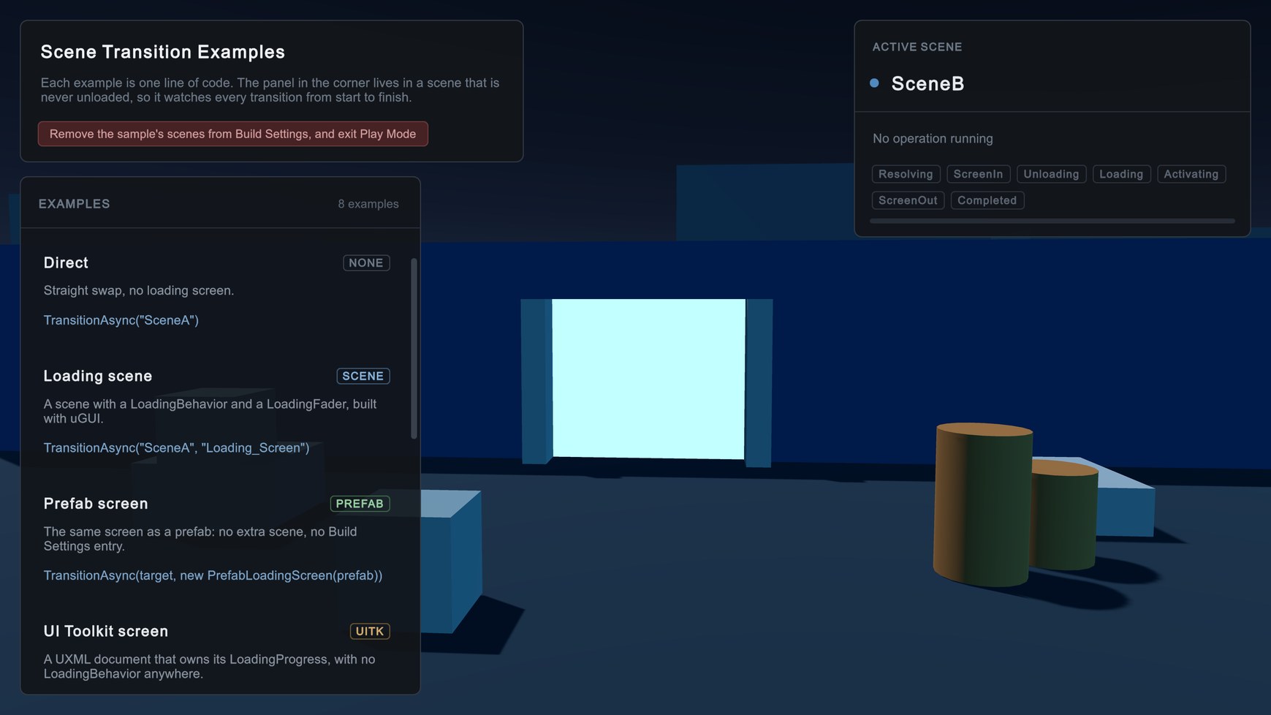Click the NONE badge on Direct
Viewport: 1271px width, 715px height.
click(x=366, y=263)
